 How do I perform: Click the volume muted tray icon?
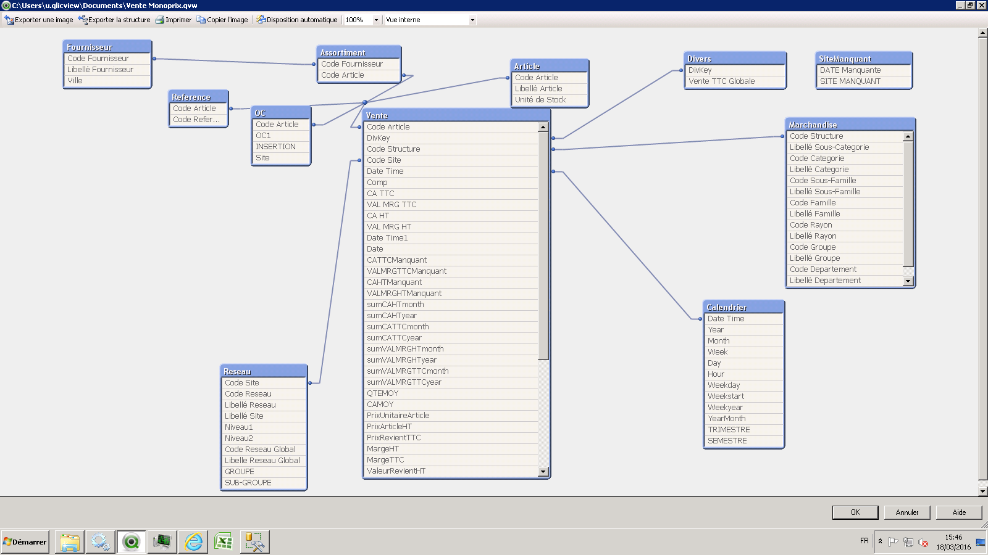[x=923, y=542]
